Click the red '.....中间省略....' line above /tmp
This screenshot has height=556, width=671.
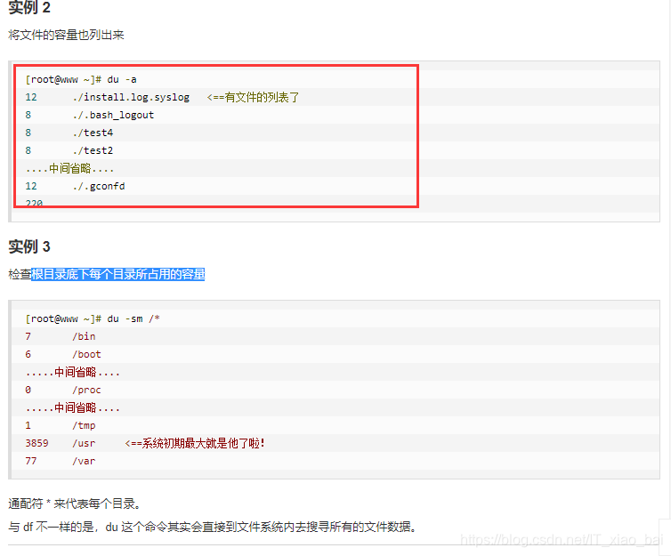coord(73,408)
